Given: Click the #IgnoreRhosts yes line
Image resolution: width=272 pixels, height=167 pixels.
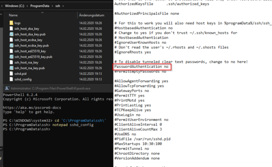Looking at the screenshot, I should 133,52.
